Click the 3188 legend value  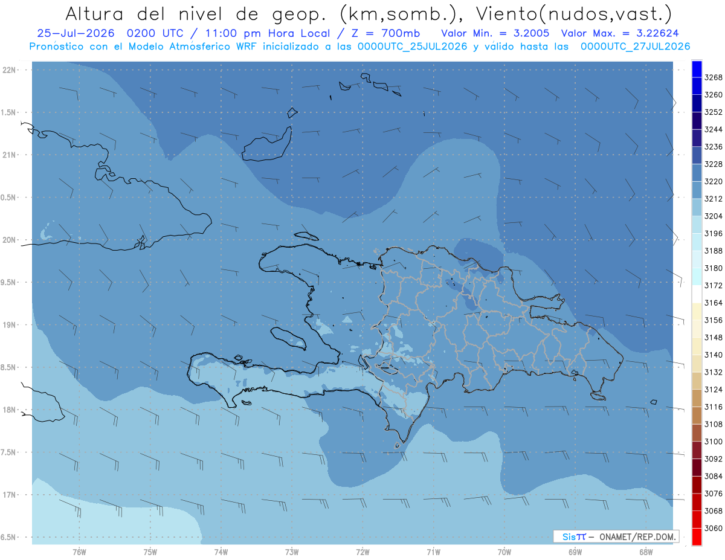click(x=714, y=251)
